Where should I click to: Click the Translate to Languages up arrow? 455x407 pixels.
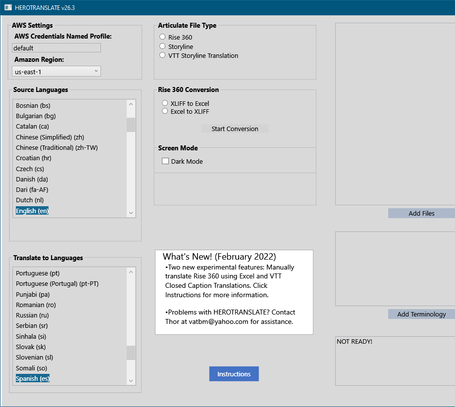coord(131,272)
